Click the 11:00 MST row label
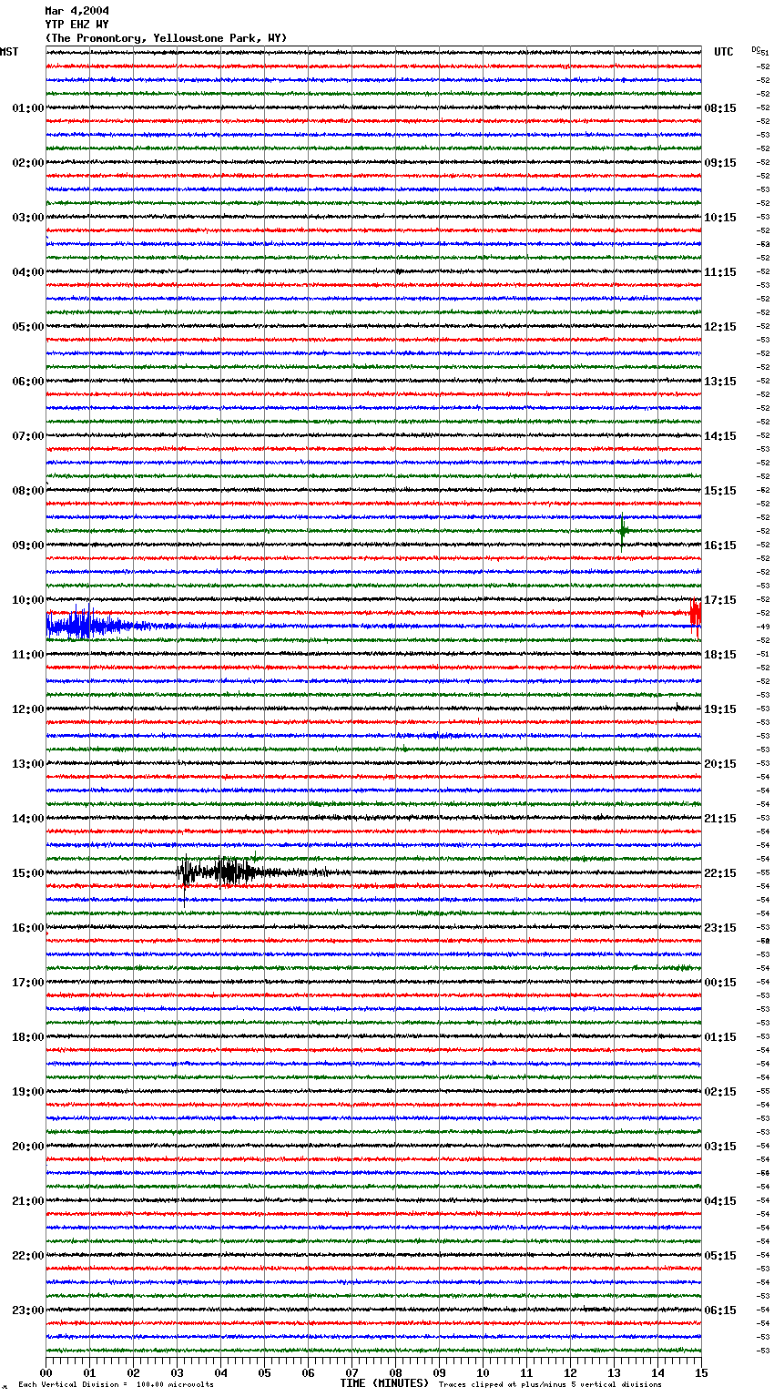Screen dimensions: 774x1397 click(x=28, y=655)
